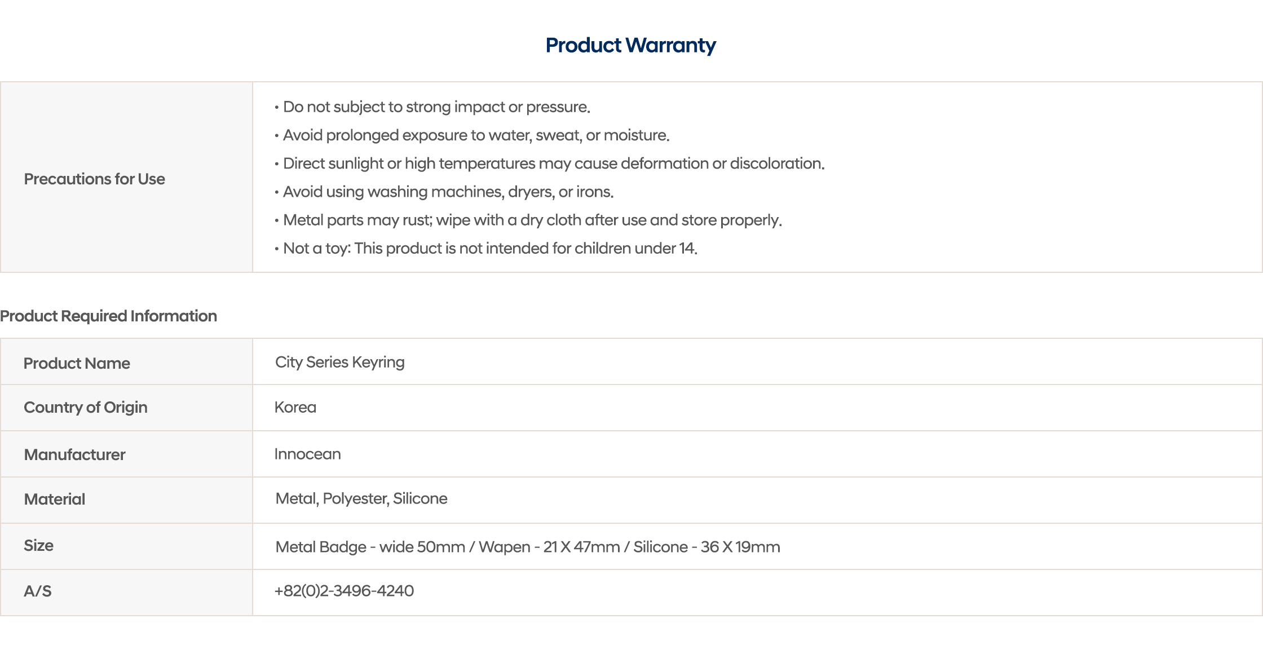Click the Product Required Information heading

tap(108, 316)
